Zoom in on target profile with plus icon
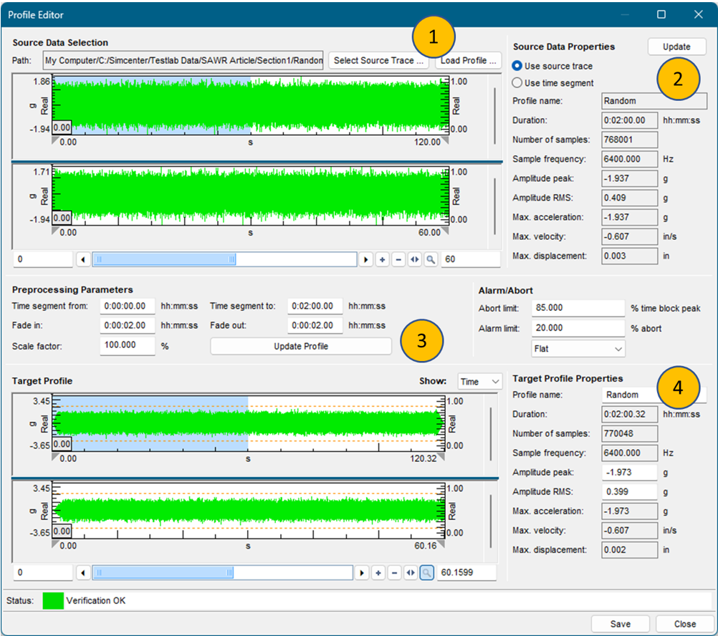The image size is (718, 636). (x=379, y=572)
